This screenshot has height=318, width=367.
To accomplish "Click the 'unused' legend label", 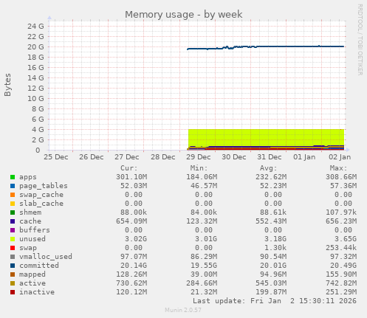I will click(32, 239).
